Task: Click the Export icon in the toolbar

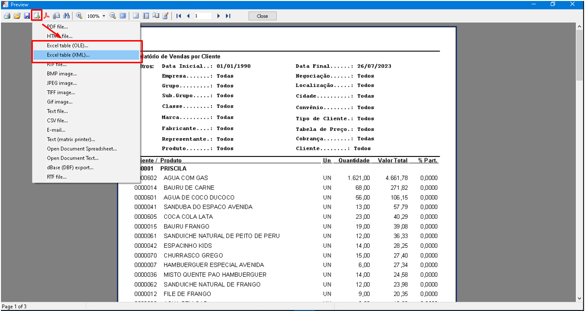Action: [x=37, y=16]
